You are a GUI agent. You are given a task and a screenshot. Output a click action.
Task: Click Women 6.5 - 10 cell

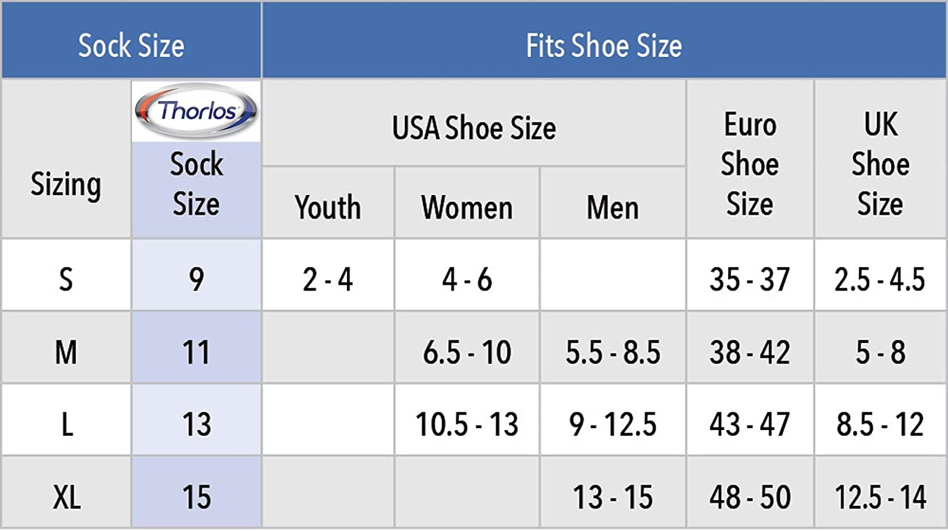click(466, 352)
